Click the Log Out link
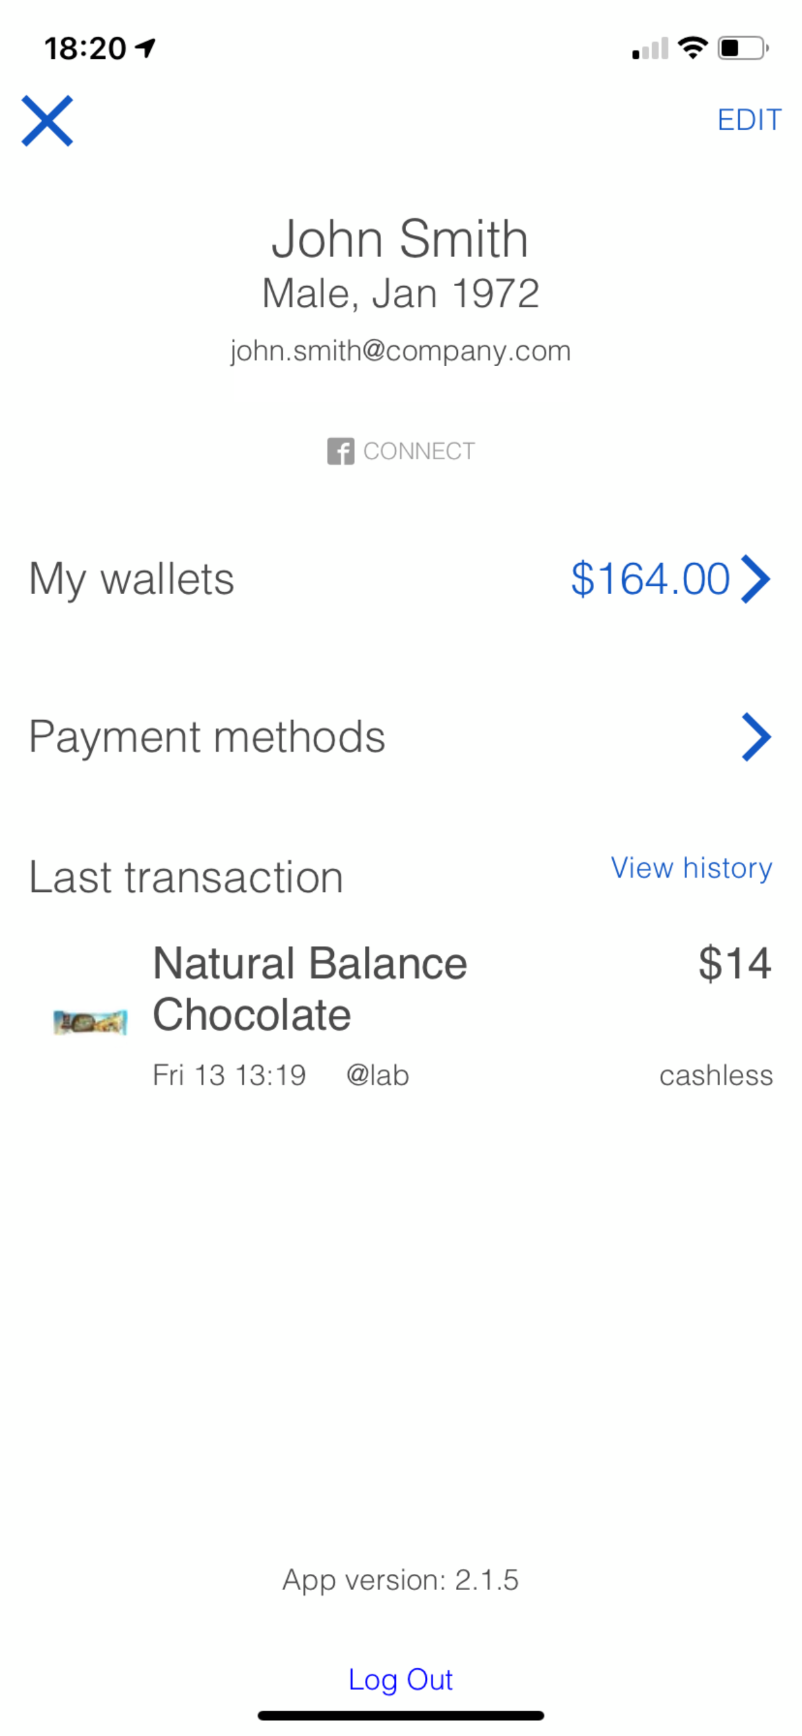Image resolution: width=802 pixels, height=1736 pixels. [x=400, y=1679]
